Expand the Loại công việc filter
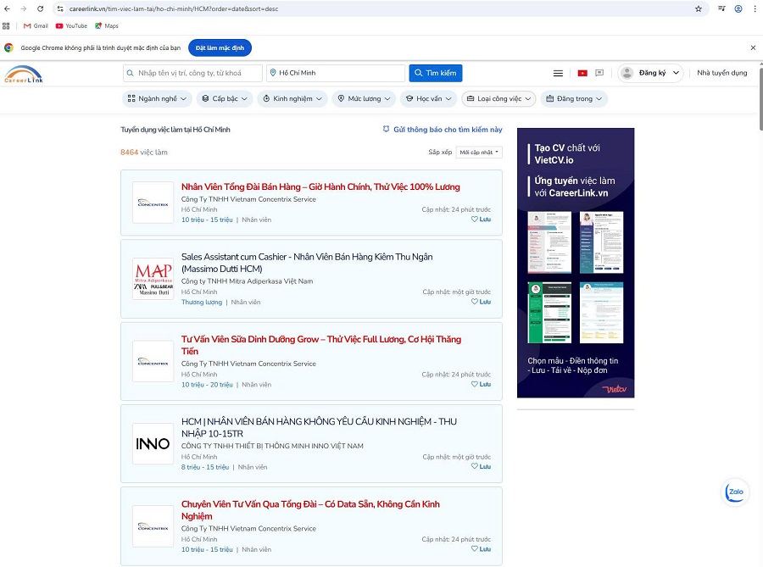This screenshot has width=763, height=567. pos(498,98)
